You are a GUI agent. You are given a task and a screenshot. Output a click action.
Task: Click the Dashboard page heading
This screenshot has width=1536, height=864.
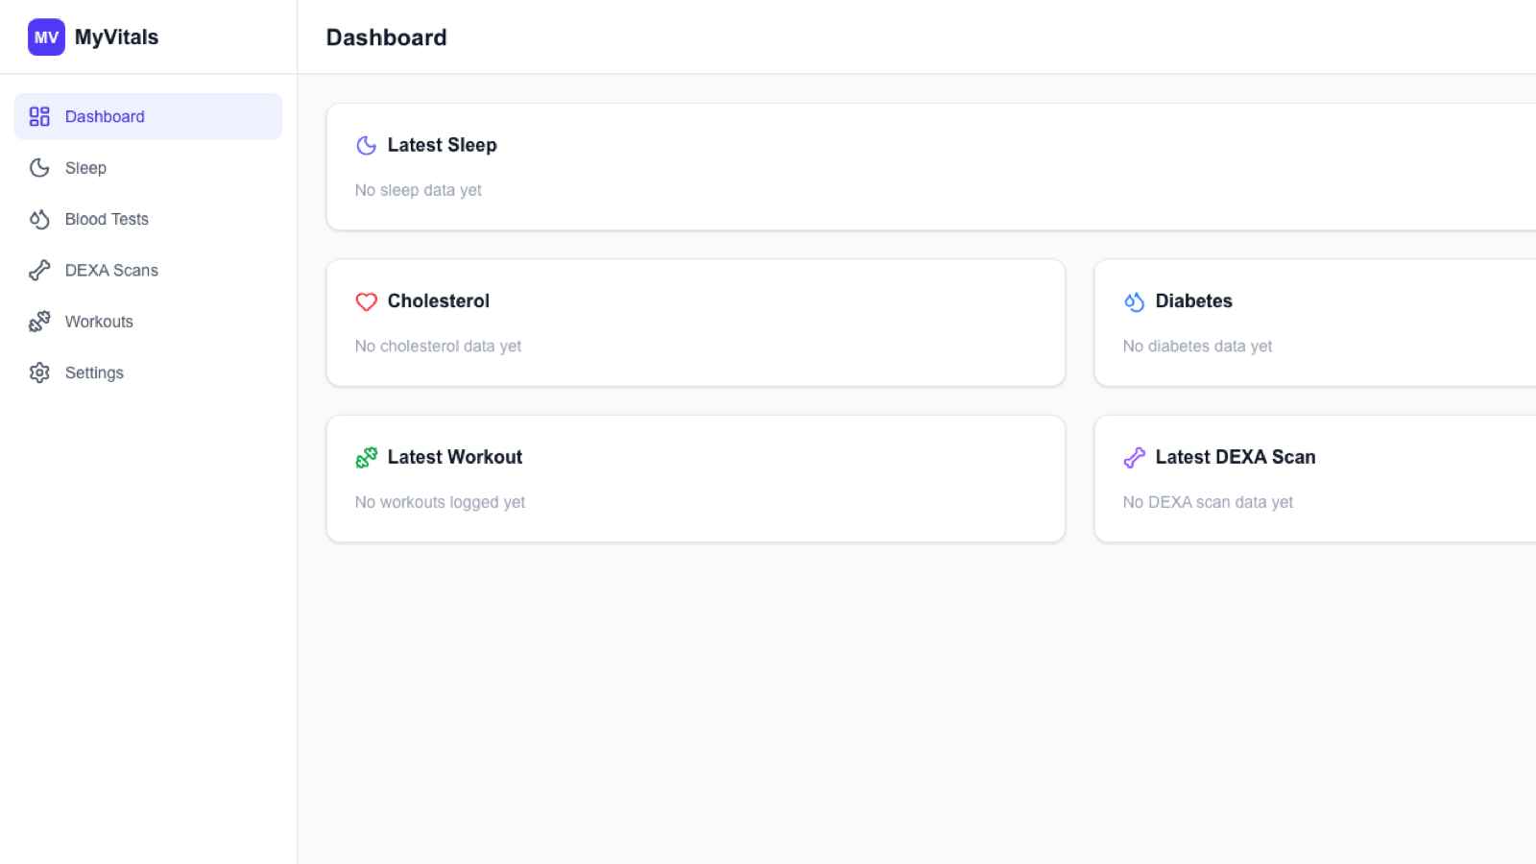386,36
